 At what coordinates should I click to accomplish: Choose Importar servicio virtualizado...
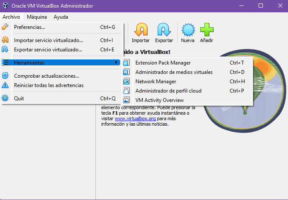pos(61,40)
